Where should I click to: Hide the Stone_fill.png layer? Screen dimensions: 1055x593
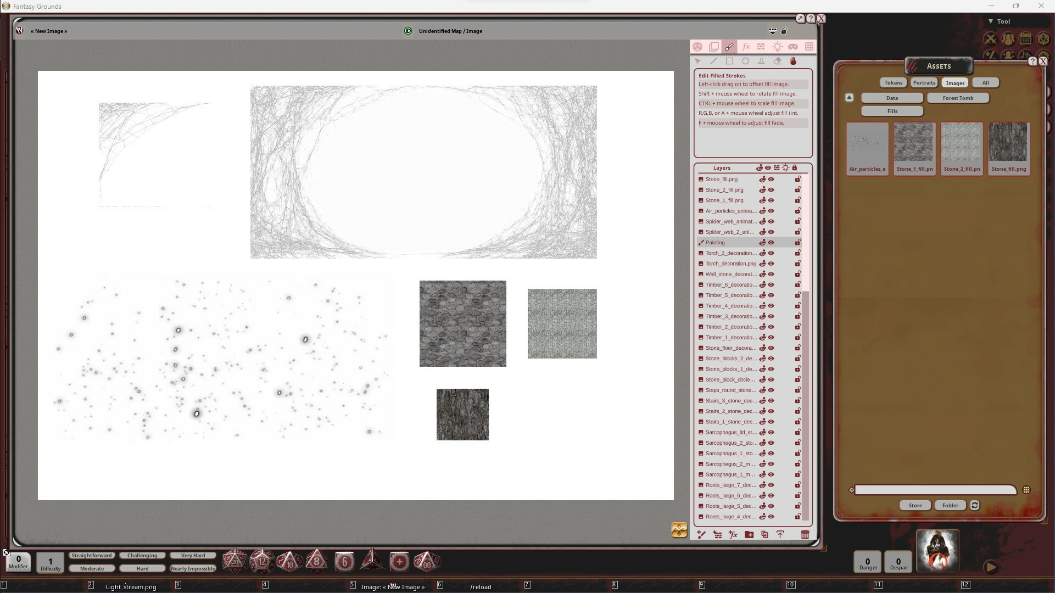tap(771, 179)
